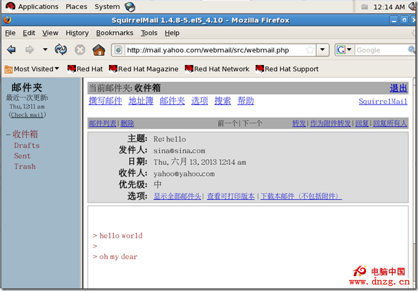The image size is (418, 291).
Task: Open the Red Hat Support bookmark
Action: 287,69
